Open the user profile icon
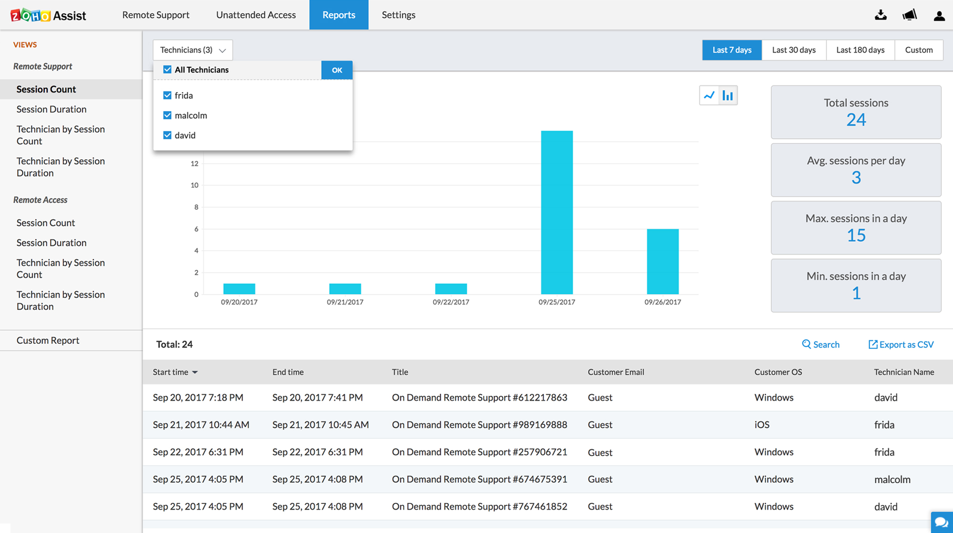Viewport: 953px width, 533px height. pos(939,15)
